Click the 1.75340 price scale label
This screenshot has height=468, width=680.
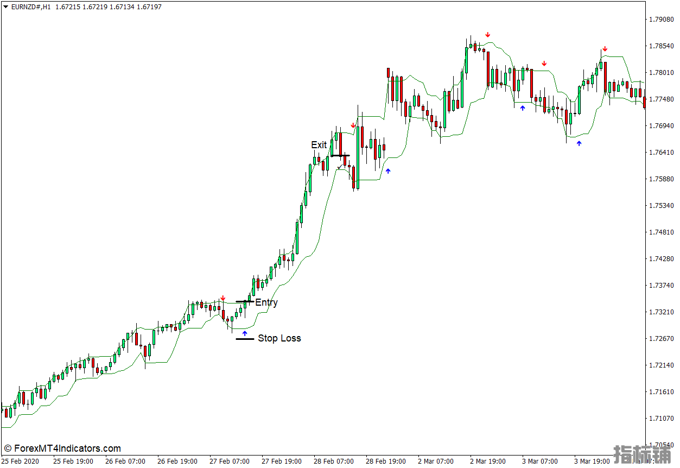[661, 206]
